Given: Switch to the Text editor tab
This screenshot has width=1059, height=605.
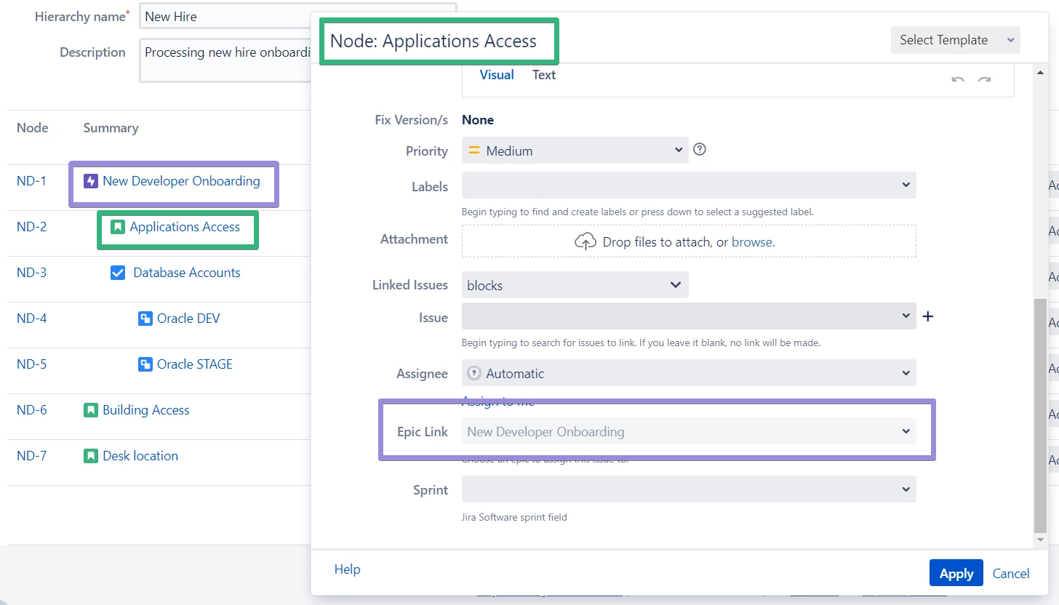Looking at the screenshot, I should pos(543,75).
